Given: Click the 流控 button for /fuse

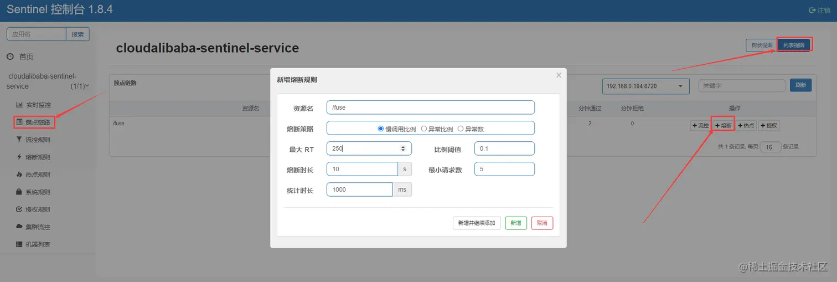Looking at the screenshot, I should [700, 126].
